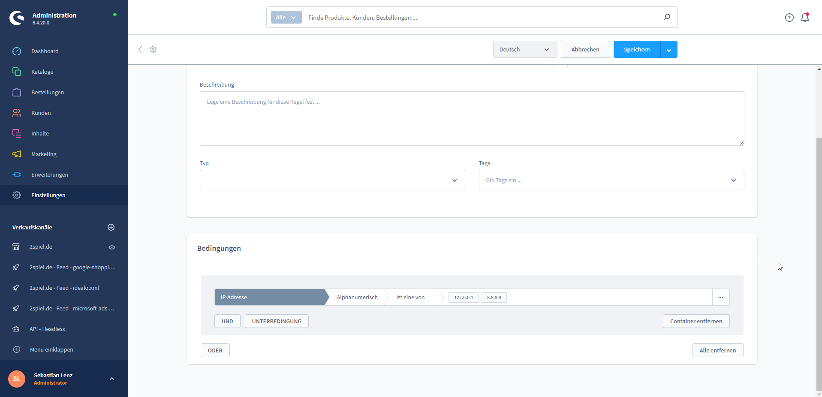The width and height of the screenshot is (822, 397).
Task: Expand the Speichern split-button arrow
Action: tap(669, 49)
